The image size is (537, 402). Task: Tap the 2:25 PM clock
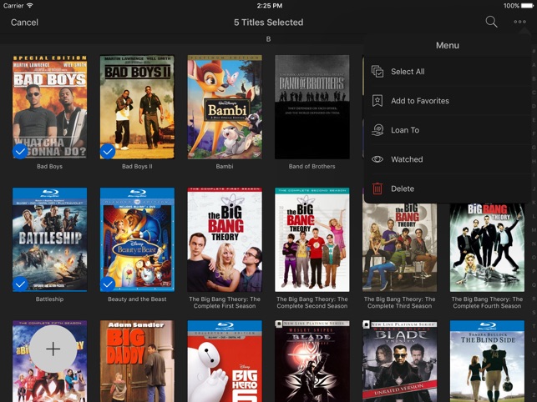click(270, 6)
